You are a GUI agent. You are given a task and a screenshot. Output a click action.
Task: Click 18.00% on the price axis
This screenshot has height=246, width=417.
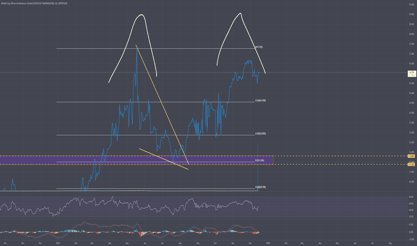412,34
